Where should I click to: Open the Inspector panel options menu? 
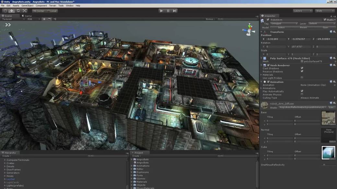(x=335, y=16)
